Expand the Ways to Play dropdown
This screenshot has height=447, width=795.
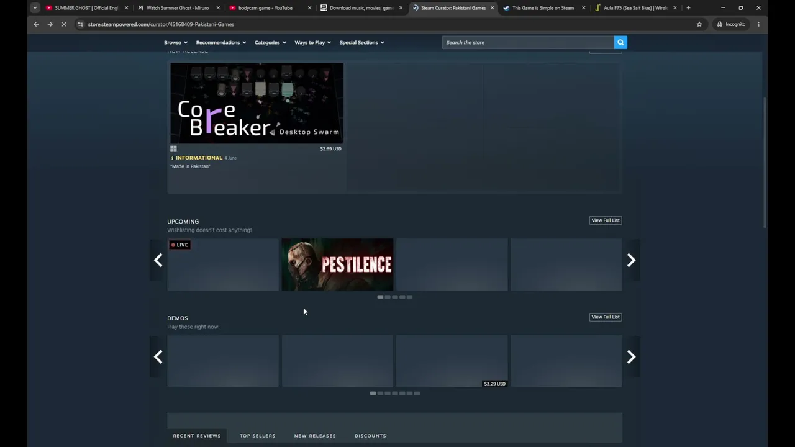tap(313, 42)
